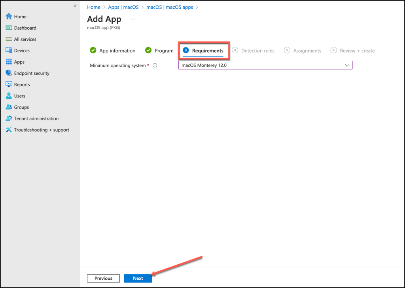Click the info icon beside Minimum operating system
The width and height of the screenshot is (405, 288).
(155, 66)
